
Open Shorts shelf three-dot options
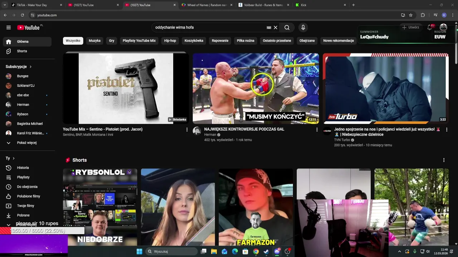click(444, 160)
